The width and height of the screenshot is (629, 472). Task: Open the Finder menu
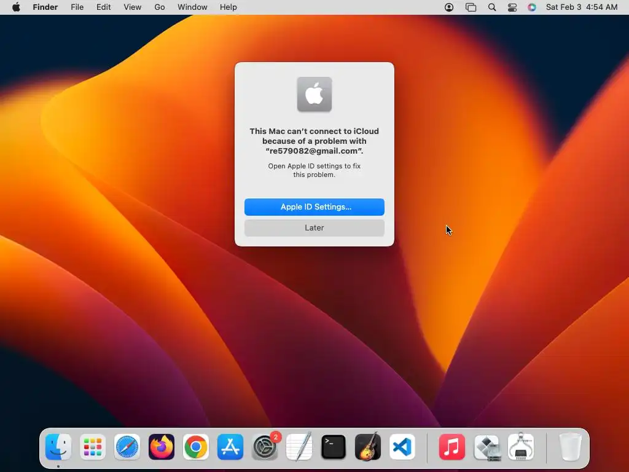tap(45, 7)
